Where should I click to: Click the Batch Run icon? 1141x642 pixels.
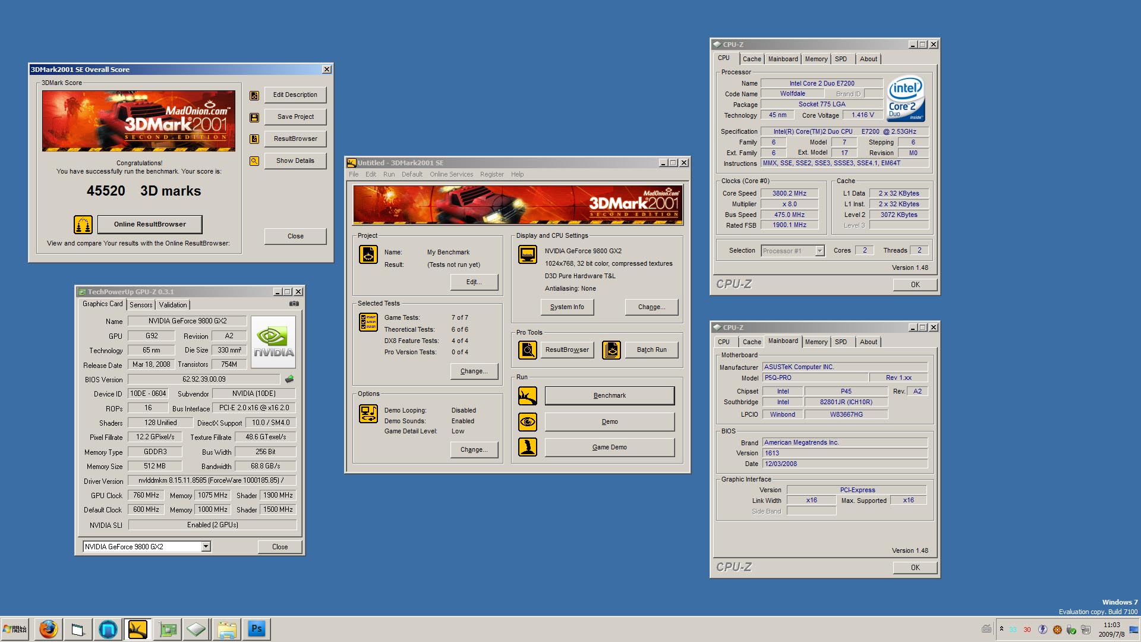(612, 350)
